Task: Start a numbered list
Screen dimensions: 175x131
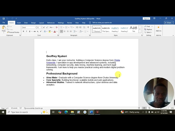Action: click(x=66, y=27)
